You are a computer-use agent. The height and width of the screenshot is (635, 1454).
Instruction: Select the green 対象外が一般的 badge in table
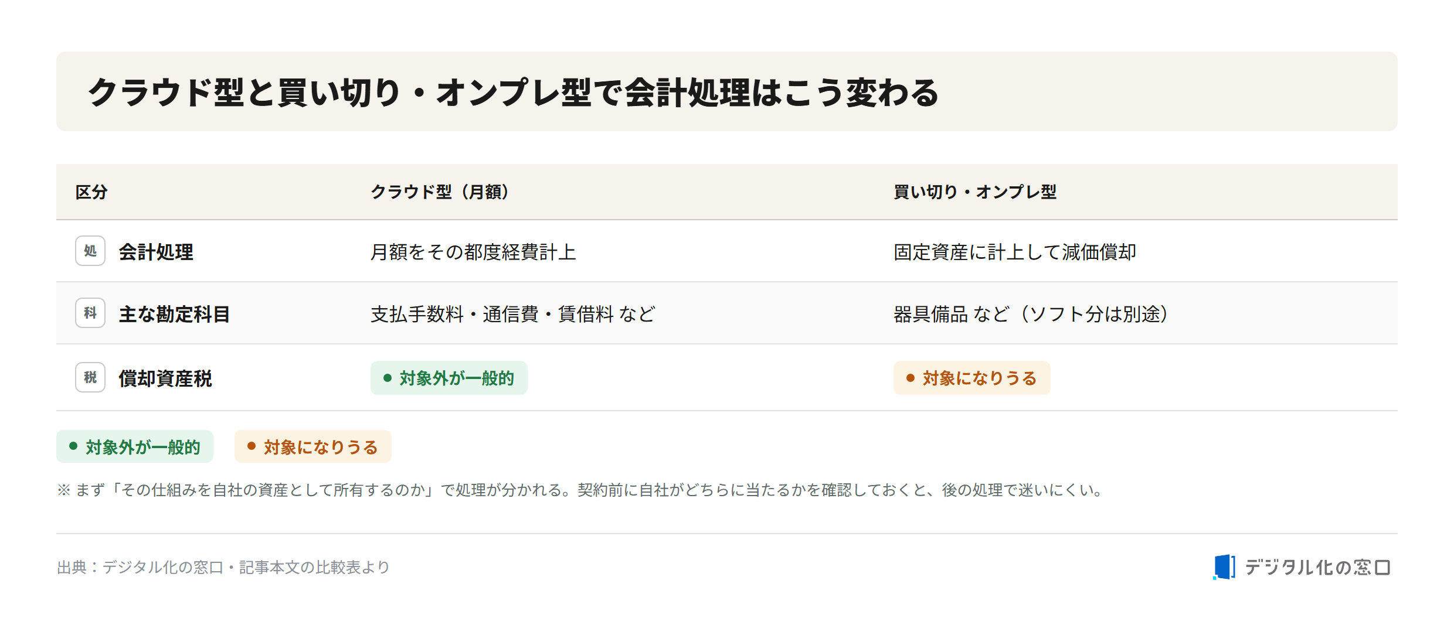(449, 378)
